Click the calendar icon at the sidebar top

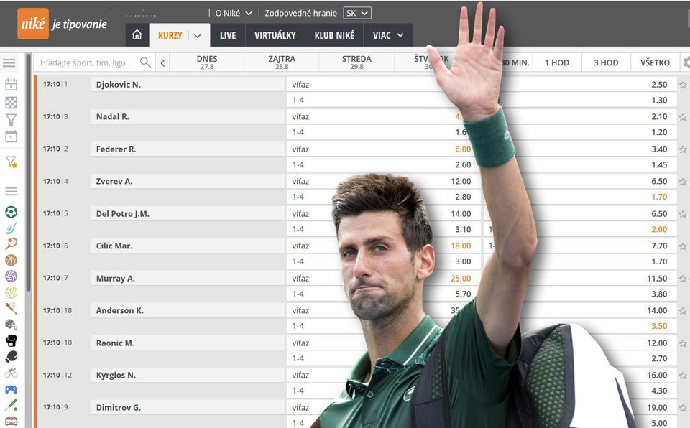[11, 85]
